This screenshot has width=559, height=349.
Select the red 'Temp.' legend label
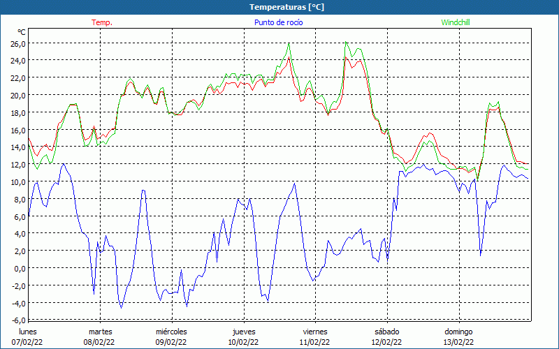click(102, 22)
